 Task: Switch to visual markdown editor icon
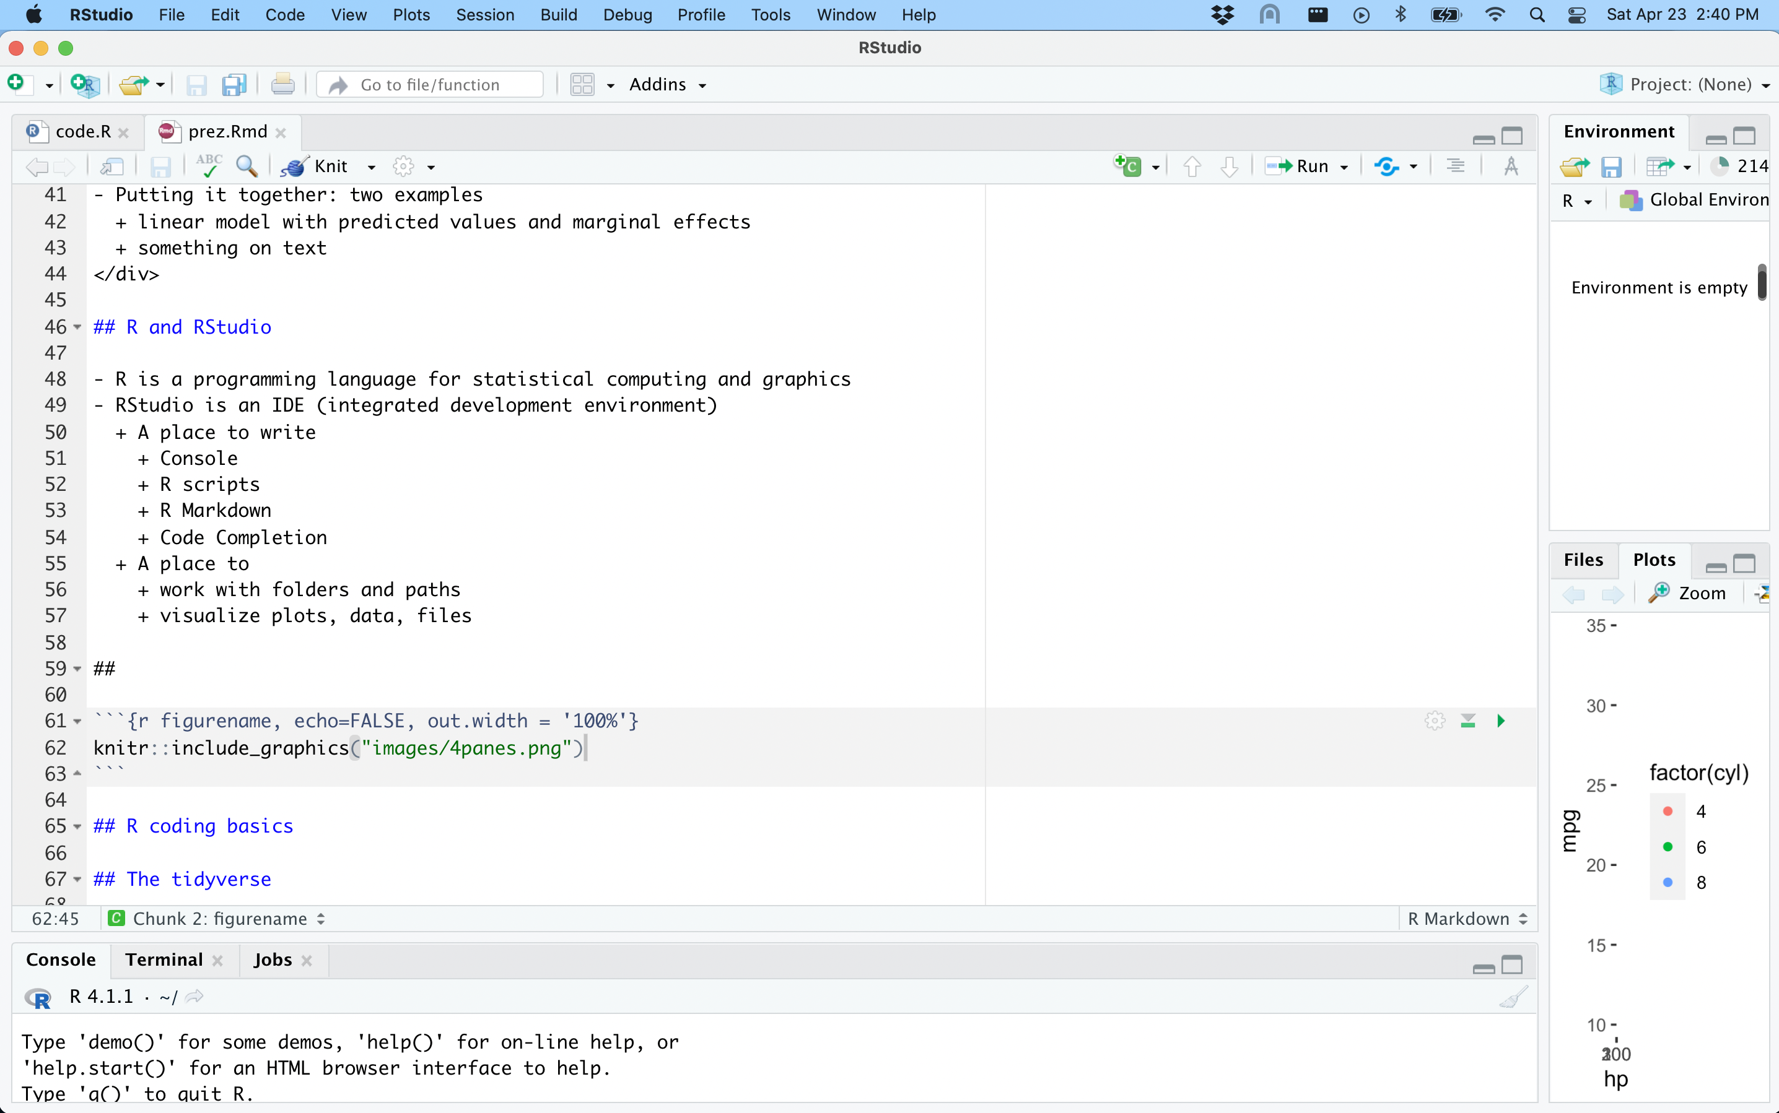1511,167
